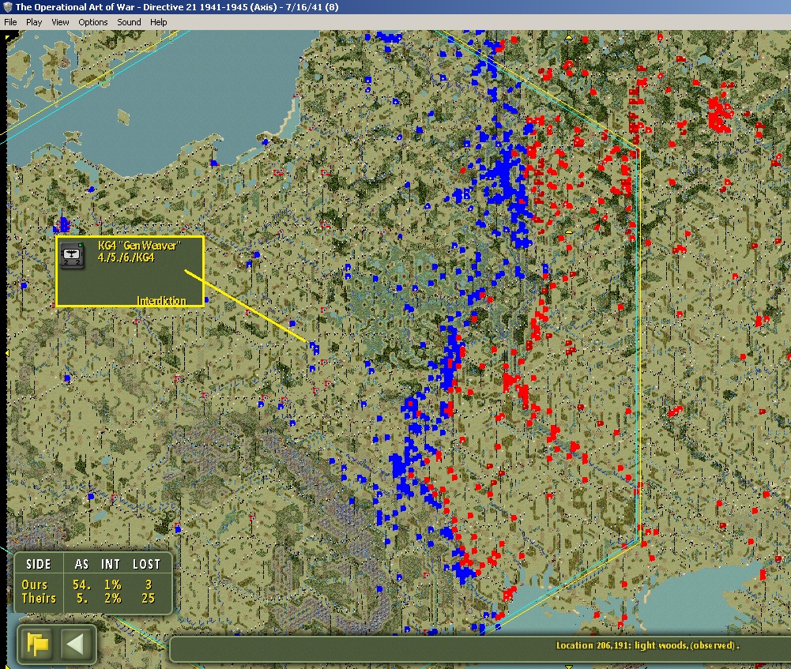The image size is (791, 669).
Task: Click the application icon in the title bar
Action: click(8, 7)
